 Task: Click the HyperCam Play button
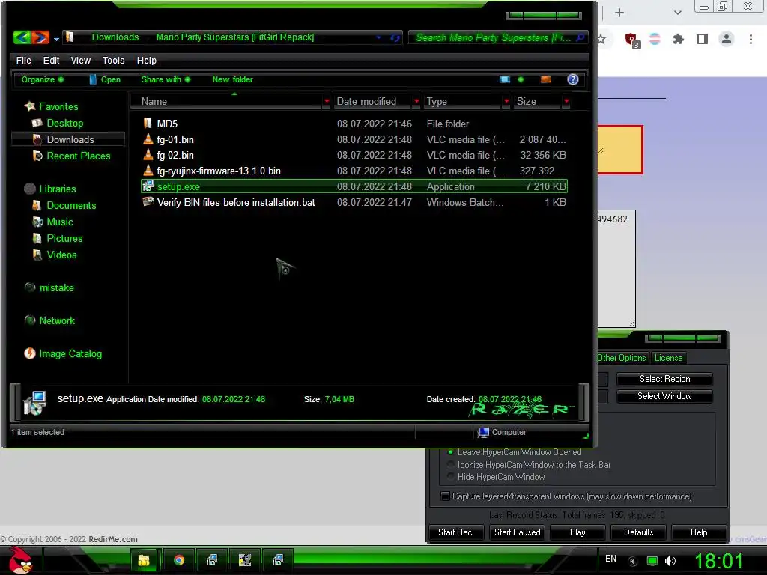coord(577,532)
